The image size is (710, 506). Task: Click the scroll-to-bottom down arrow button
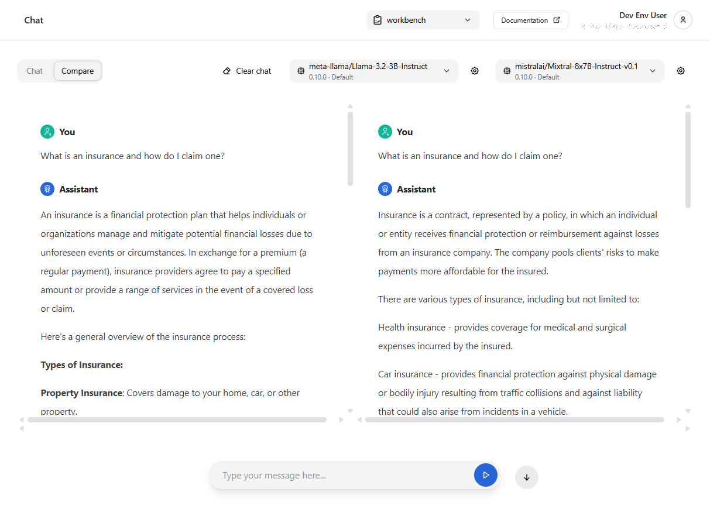(526, 477)
